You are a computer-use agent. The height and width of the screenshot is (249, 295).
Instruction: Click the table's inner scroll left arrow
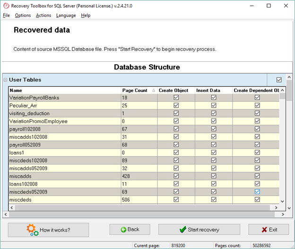click(x=12, y=207)
